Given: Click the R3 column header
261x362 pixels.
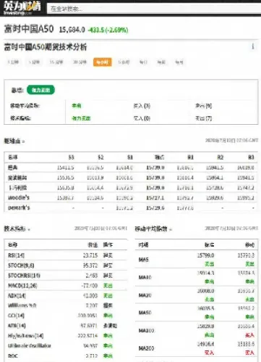Looking at the screenshot, I should pyautogui.click(x=251, y=157).
